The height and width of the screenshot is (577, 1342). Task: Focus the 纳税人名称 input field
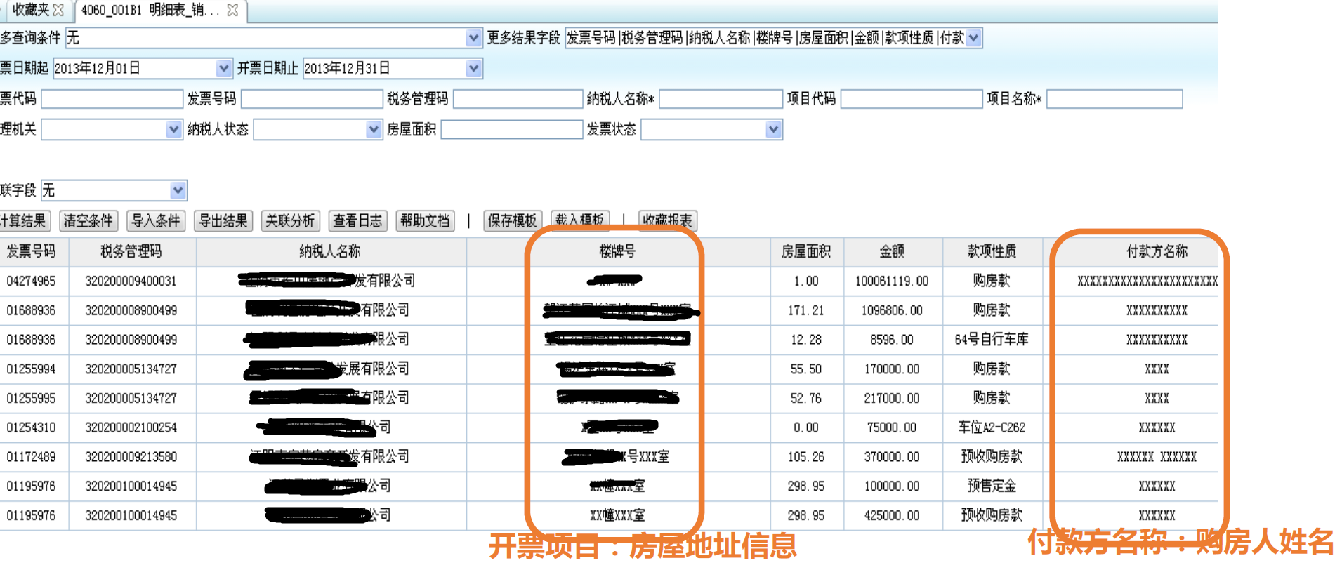[721, 99]
